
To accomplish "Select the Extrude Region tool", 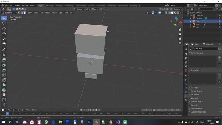I will pos(4,60).
